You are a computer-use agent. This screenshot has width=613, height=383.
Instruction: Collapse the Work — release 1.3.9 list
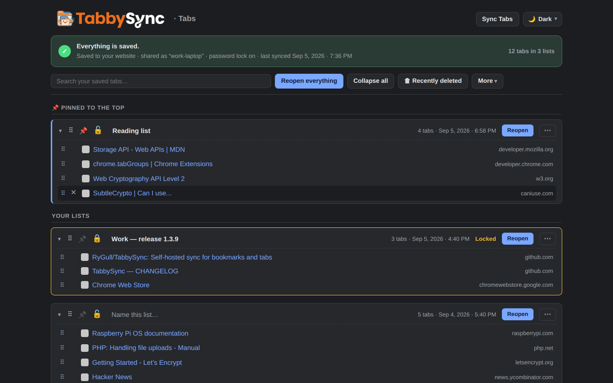(59, 239)
